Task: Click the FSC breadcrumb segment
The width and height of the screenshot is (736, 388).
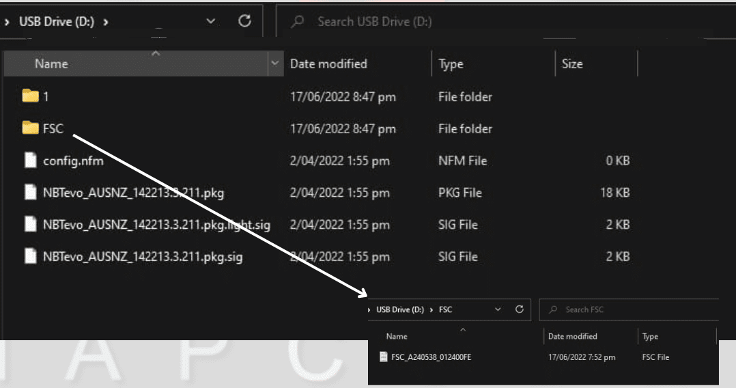Action: point(445,309)
